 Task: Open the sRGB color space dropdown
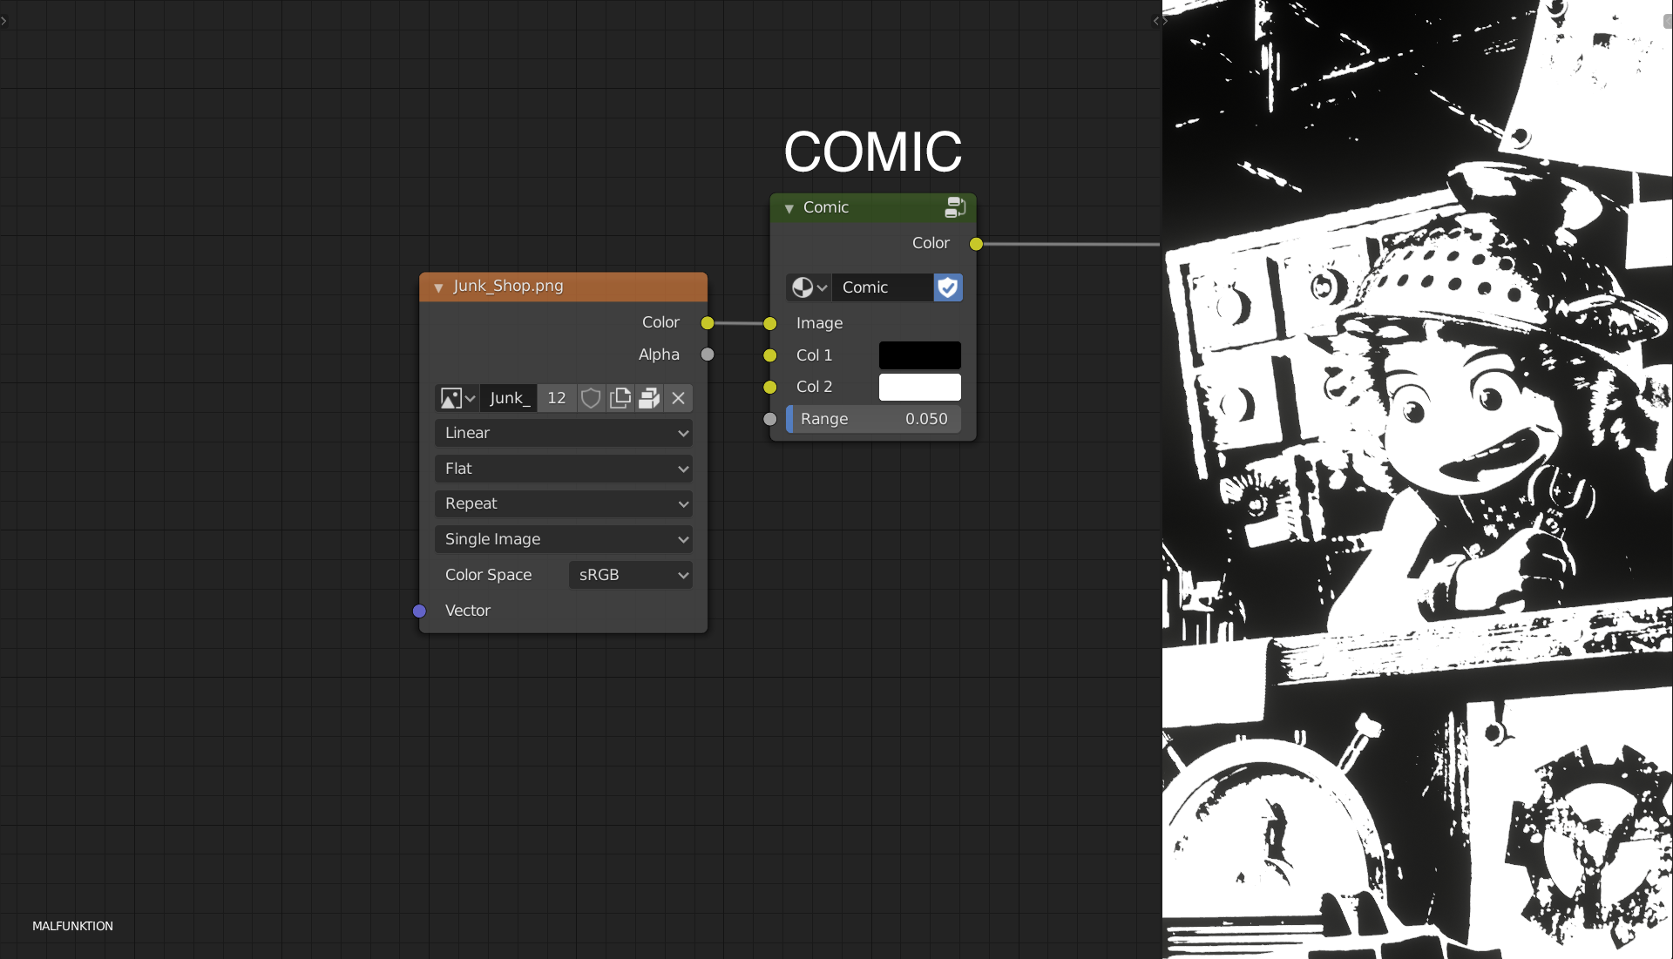pyautogui.click(x=631, y=575)
